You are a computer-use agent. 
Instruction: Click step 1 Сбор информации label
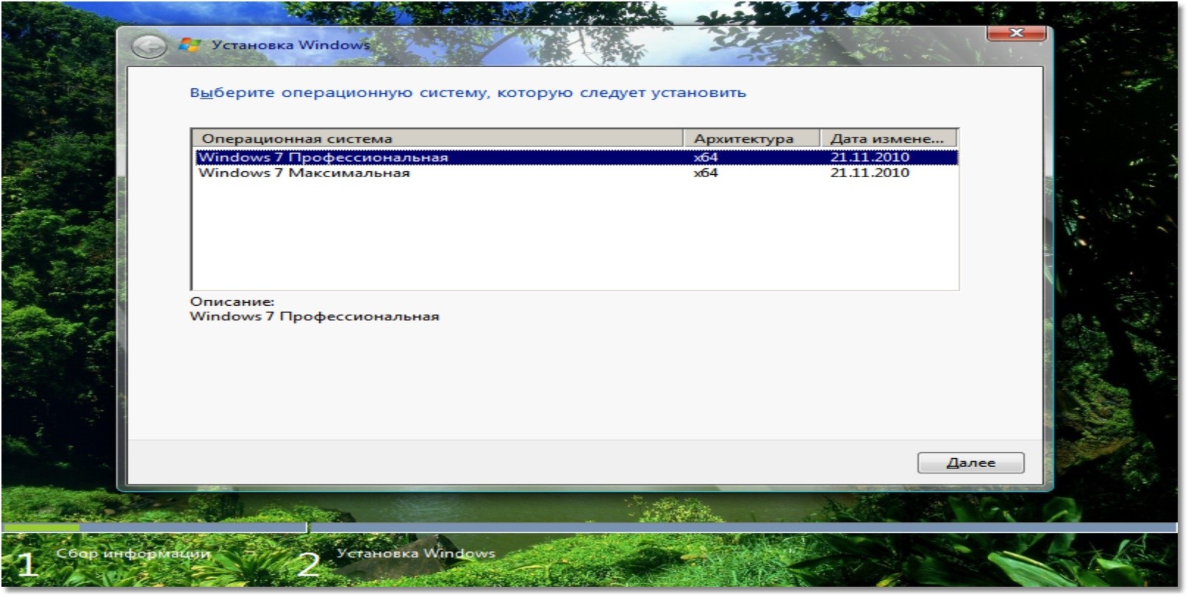133,553
